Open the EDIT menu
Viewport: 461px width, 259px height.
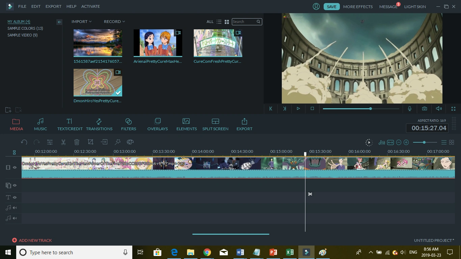click(36, 6)
